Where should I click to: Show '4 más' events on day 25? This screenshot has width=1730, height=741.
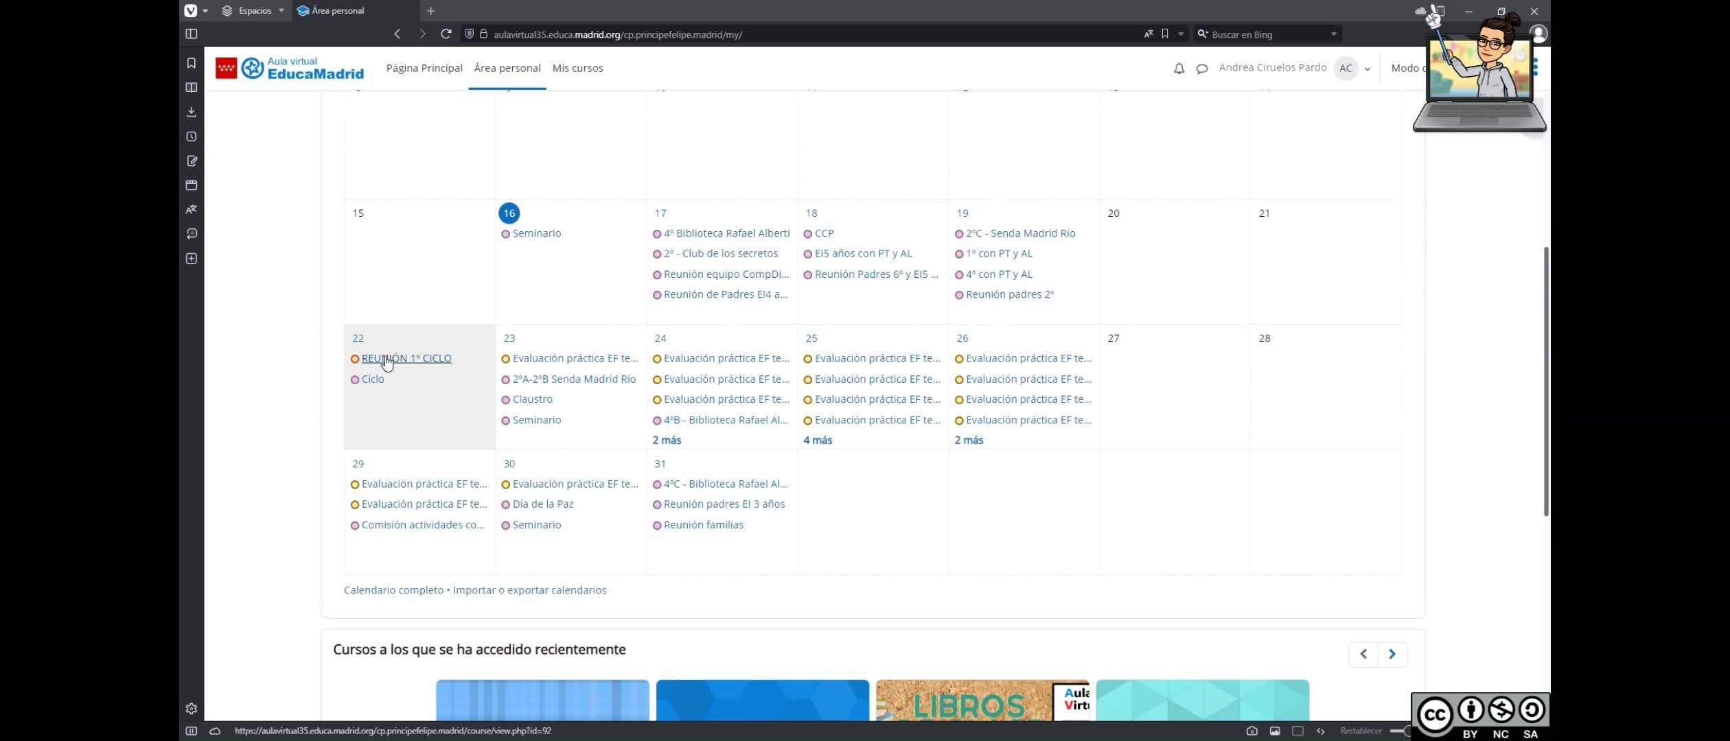point(818,440)
